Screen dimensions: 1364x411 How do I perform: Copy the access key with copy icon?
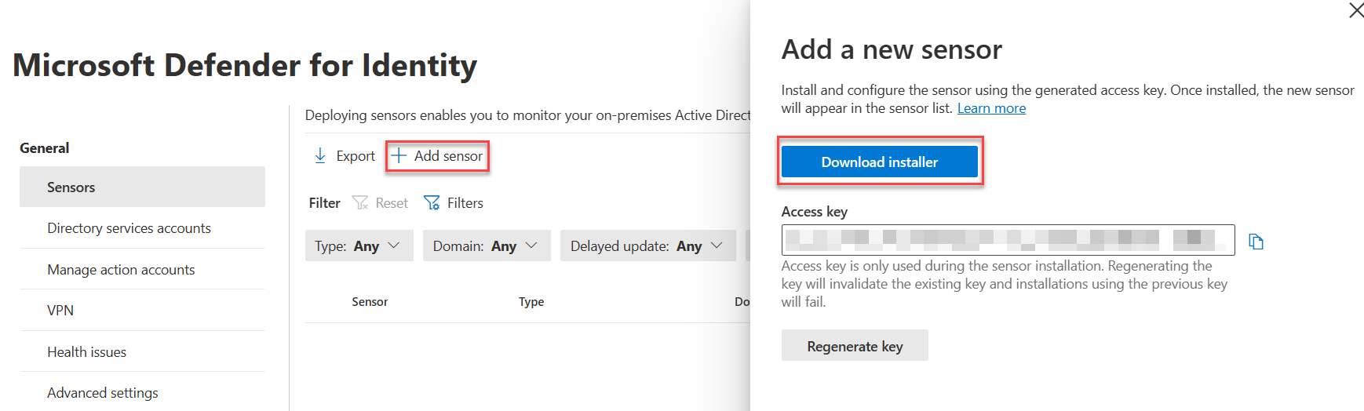coord(1256,242)
